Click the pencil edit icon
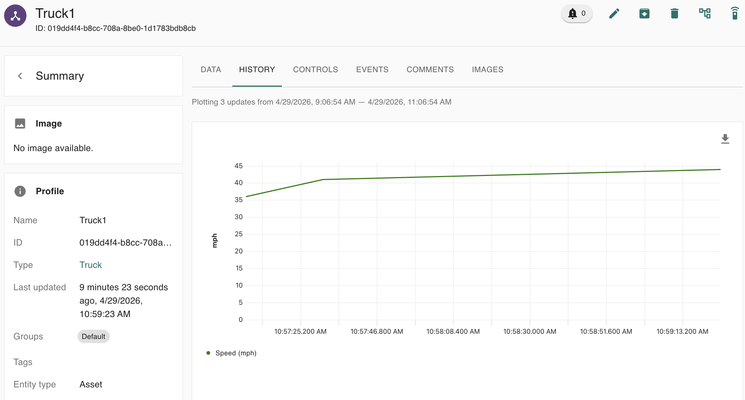 point(614,13)
